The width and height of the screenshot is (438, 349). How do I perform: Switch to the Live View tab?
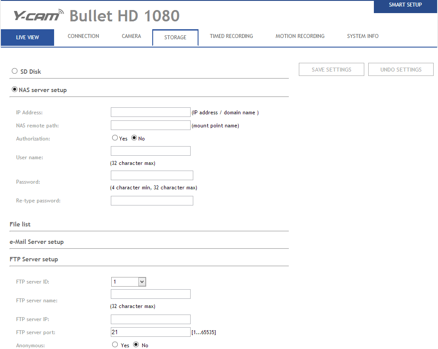[27, 38]
